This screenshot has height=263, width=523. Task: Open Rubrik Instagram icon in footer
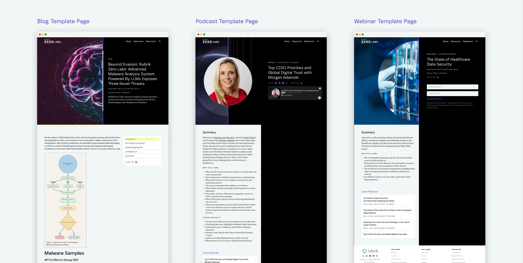377,256
